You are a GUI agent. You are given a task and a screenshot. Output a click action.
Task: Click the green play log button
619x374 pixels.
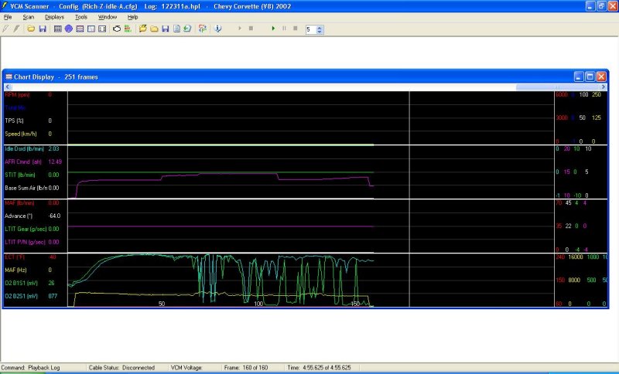[273, 29]
